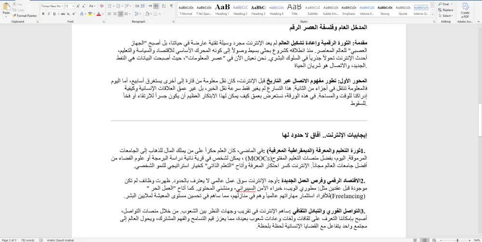482x242 pixels.
Task: Apply the Heading 1 style
Action: click(x=222, y=10)
